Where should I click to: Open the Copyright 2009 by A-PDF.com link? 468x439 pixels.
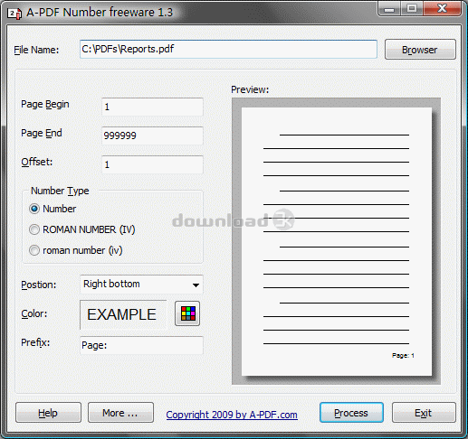click(232, 415)
